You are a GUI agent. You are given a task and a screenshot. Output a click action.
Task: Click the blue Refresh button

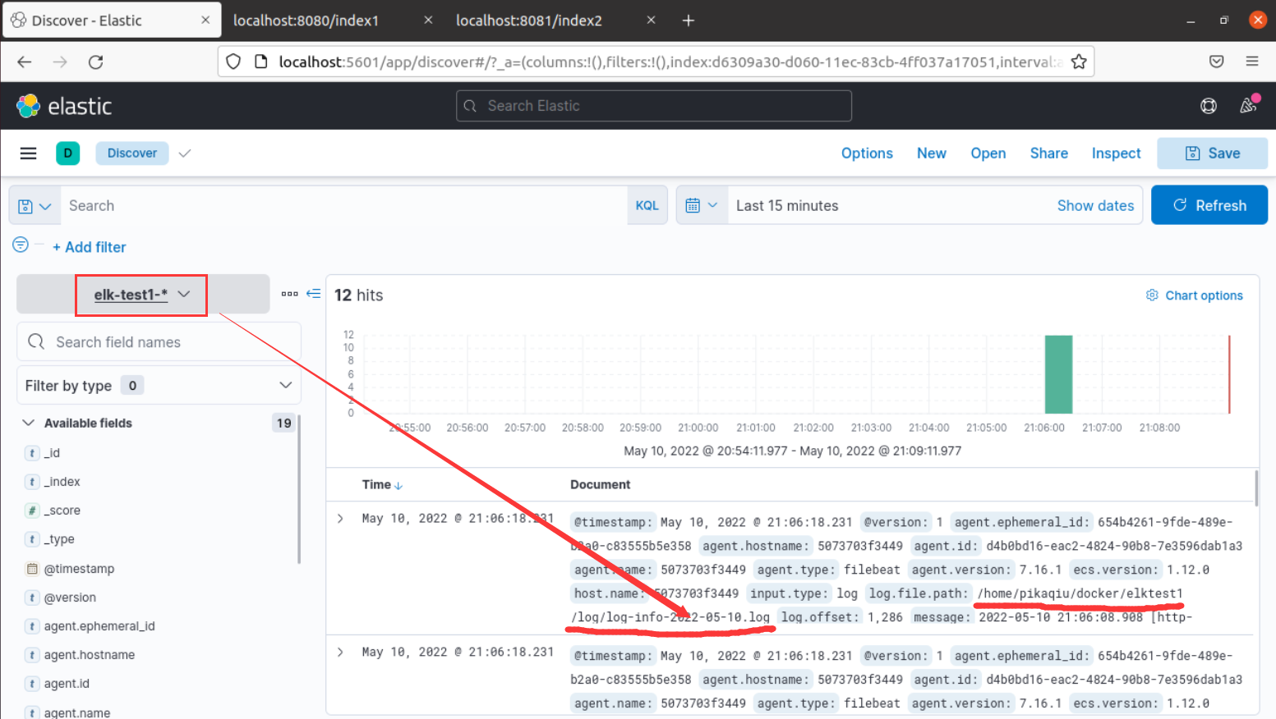click(x=1209, y=205)
